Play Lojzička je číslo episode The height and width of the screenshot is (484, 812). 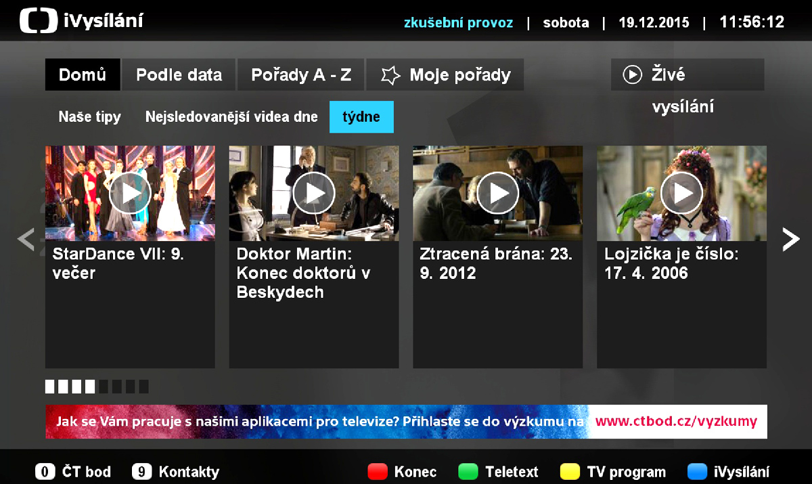coord(681,193)
